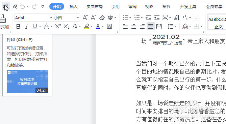Open line spacing options
This screenshot has height=124, width=226.
click(x=170, y=26)
